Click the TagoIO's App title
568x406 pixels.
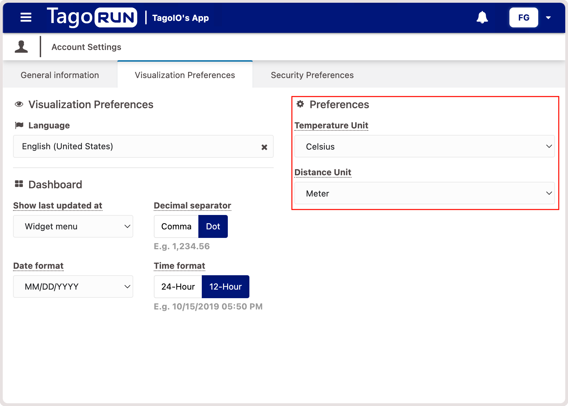[x=181, y=18]
